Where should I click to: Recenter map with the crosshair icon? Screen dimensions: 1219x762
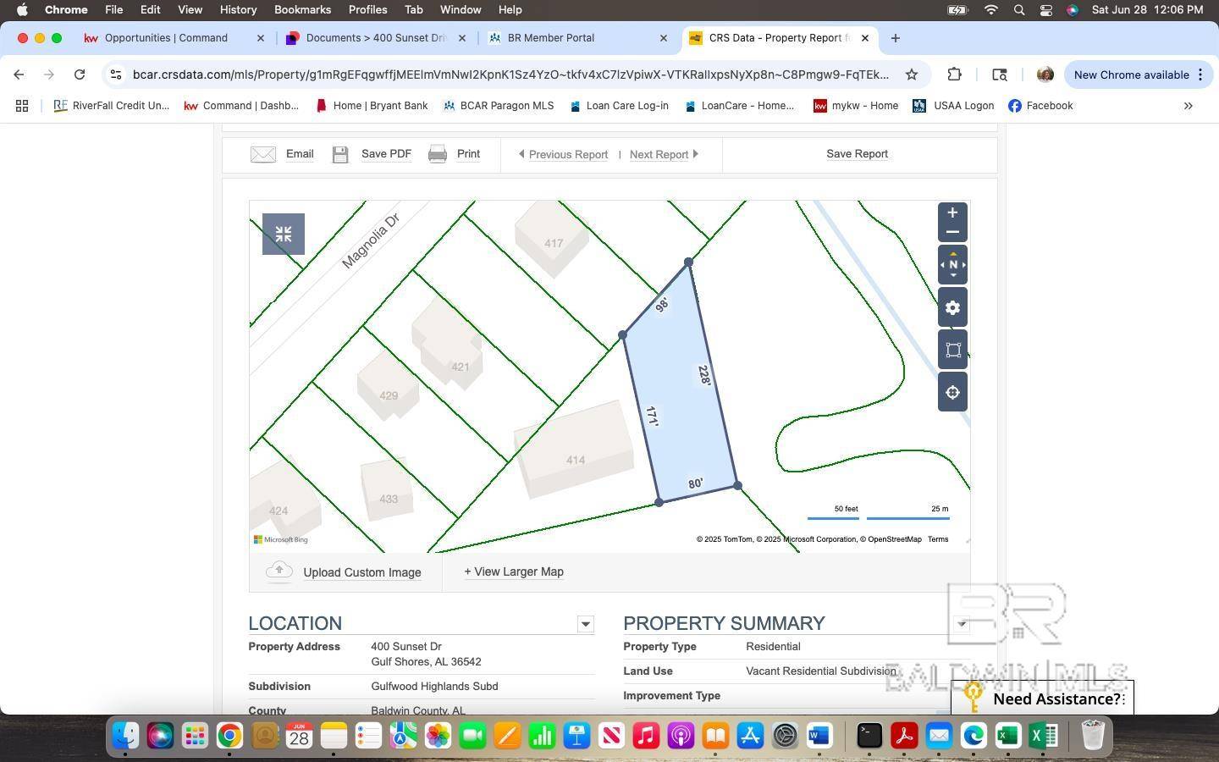coord(952,392)
